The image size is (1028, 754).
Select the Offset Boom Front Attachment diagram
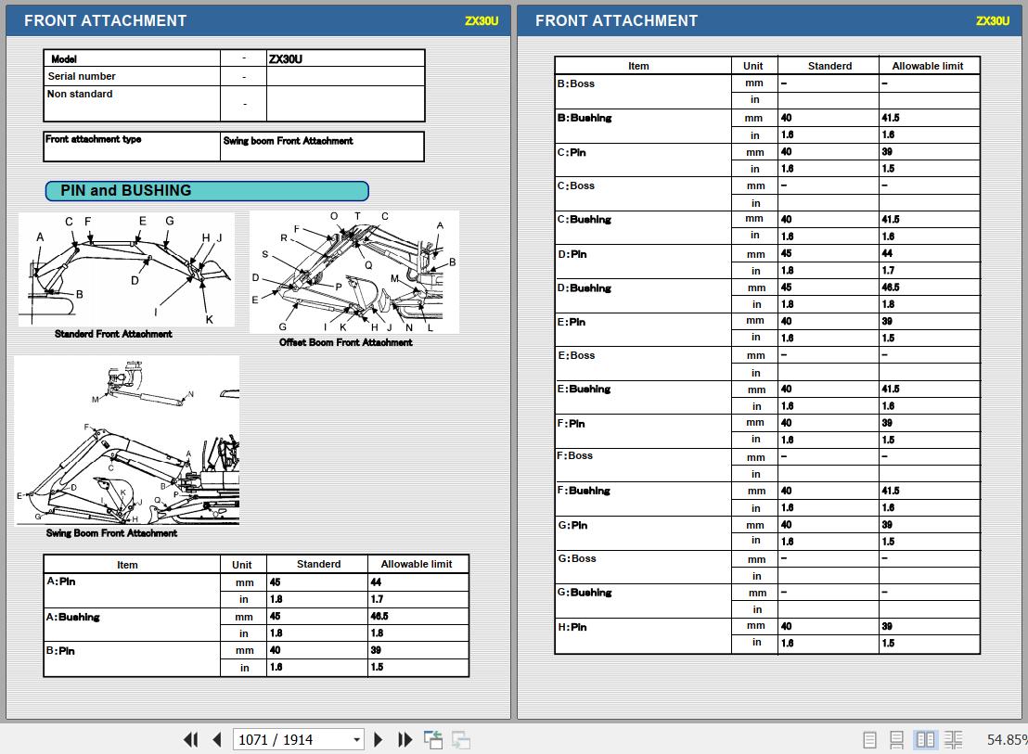[354, 272]
